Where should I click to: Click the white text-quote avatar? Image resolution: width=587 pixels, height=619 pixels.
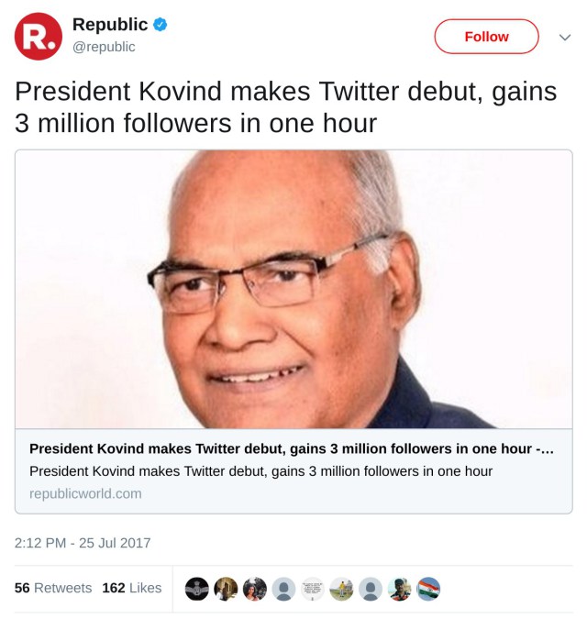[x=313, y=589]
